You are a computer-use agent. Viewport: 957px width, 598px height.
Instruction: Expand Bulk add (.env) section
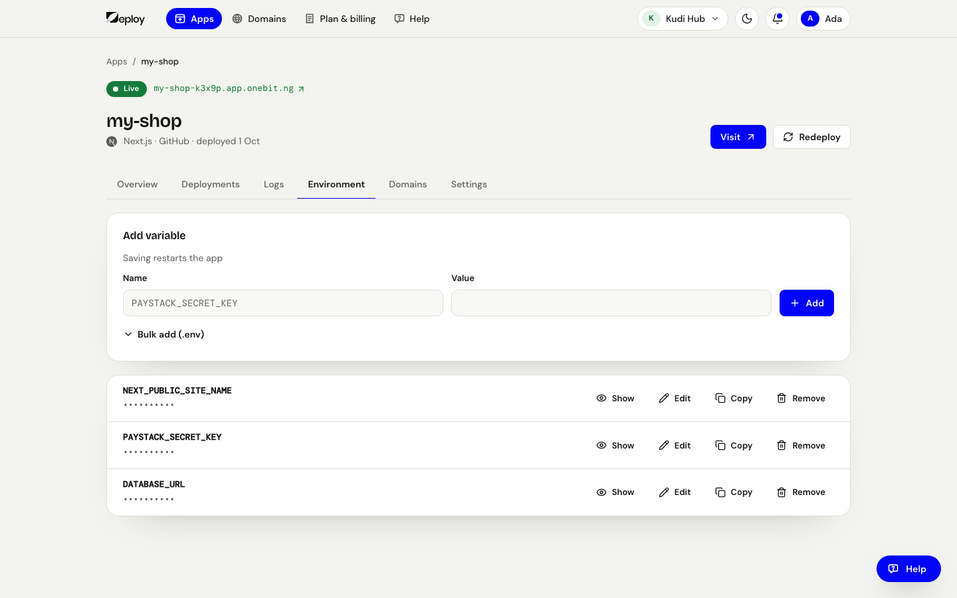(163, 334)
